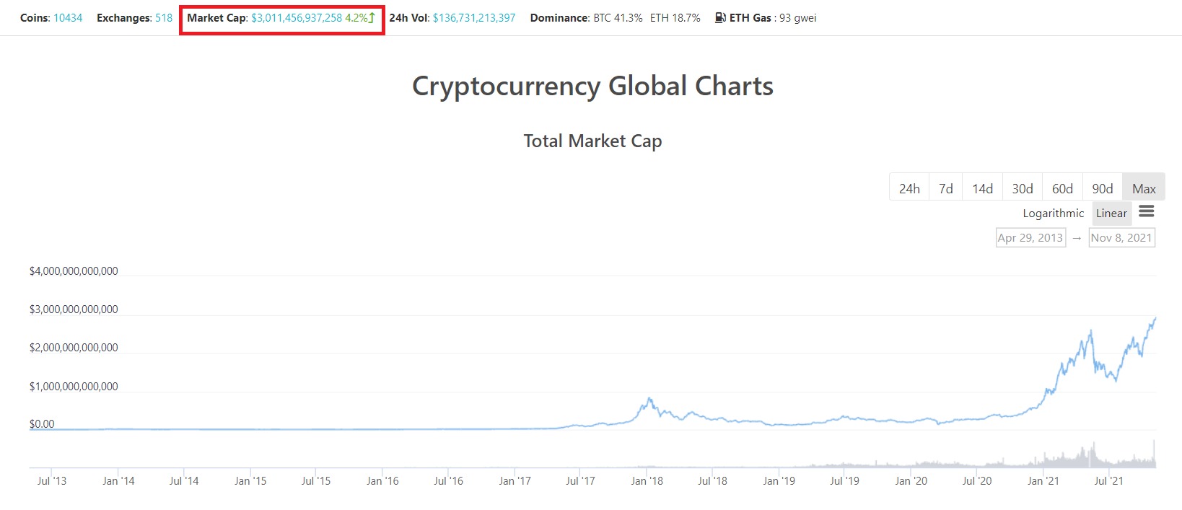Viewport: 1182px width, 510px height.
Task: Select the 24h chart range
Action: [910, 188]
